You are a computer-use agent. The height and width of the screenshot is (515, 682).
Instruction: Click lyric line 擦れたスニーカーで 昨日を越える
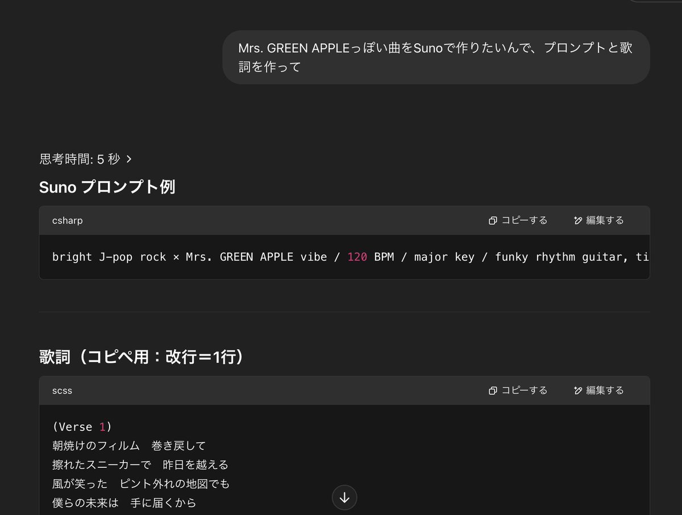(140, 465)
